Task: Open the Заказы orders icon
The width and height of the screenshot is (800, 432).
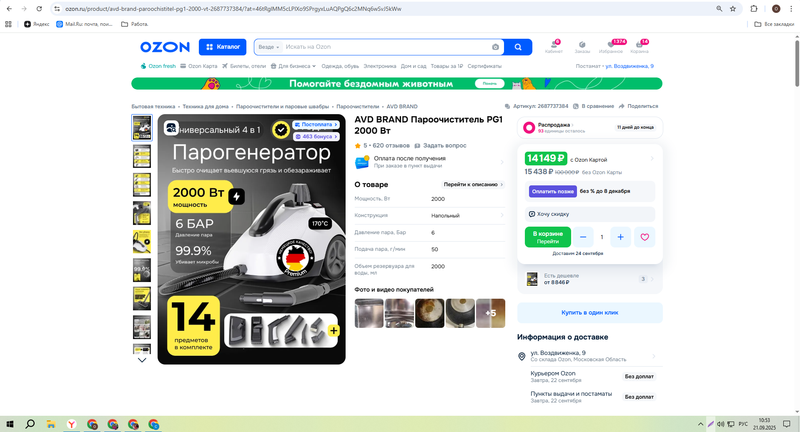Action: coord(582,47)
